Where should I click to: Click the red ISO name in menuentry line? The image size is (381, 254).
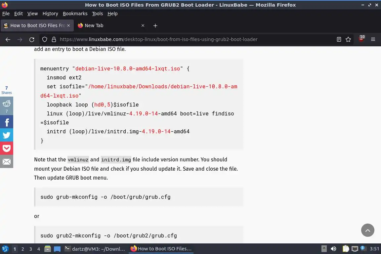click(x=128, y=68)
